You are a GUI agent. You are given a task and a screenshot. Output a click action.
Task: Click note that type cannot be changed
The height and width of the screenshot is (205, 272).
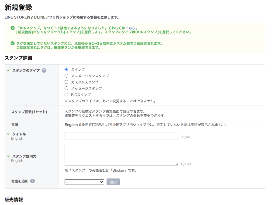pyautogui.click(x=110, y=101)
